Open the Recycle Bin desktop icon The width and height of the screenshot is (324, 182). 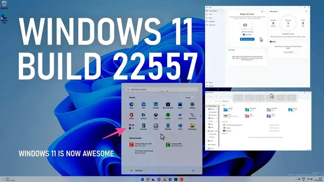coord(5,5)
